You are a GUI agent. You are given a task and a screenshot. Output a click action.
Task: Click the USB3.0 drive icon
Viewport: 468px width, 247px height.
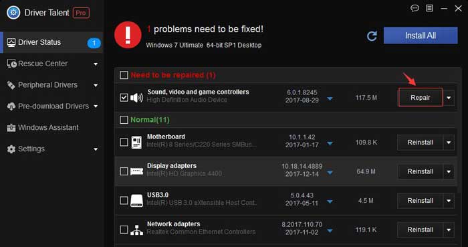tap(136, 201)
